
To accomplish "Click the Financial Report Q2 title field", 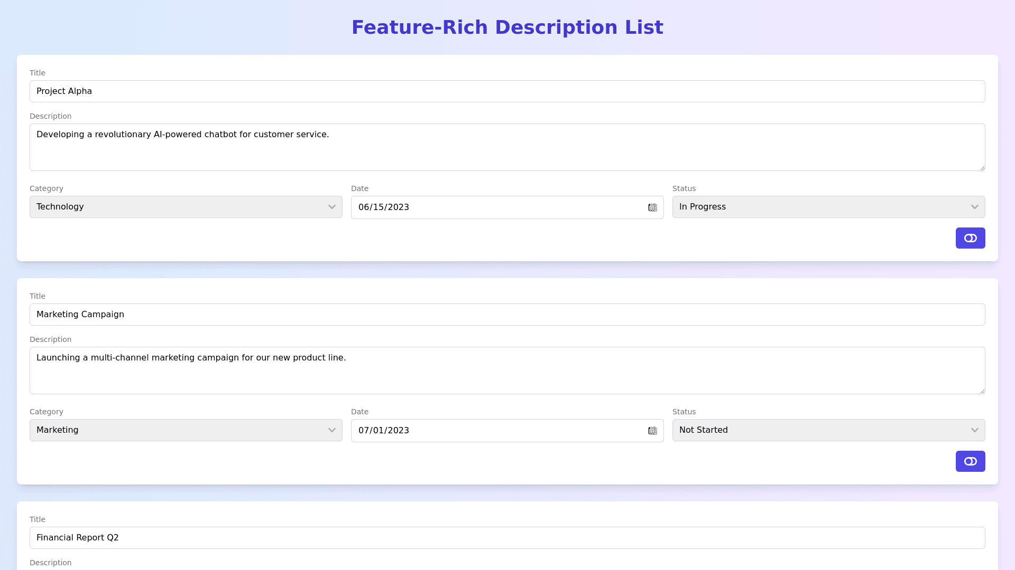I will [507, 538].
